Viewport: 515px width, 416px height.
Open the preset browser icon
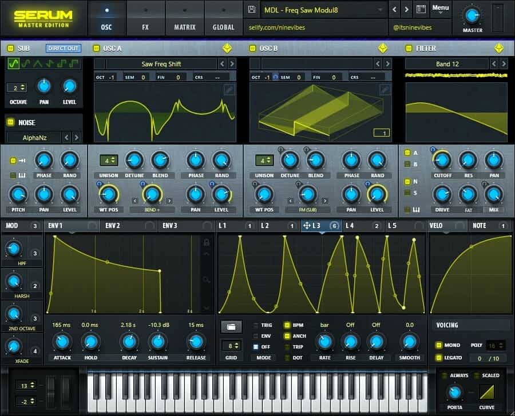421,10
